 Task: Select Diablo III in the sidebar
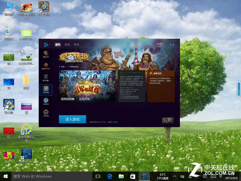click(46, 66)
